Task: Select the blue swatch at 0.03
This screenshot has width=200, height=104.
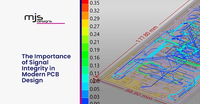Action: pos(85,94)
